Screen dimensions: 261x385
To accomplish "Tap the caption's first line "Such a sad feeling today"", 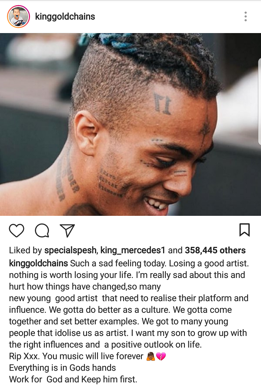I will click(x=118, y=263).
